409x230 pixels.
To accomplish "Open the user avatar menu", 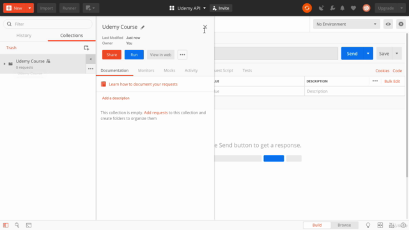I will point(366,8).
